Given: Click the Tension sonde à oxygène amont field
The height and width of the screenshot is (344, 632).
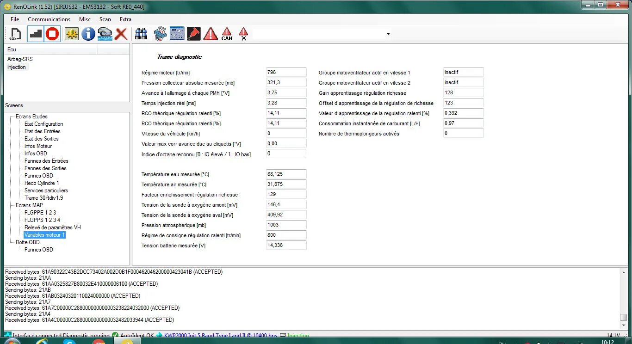Looking at the screenshot, I should pyautogui.click(x=286, y=204).
